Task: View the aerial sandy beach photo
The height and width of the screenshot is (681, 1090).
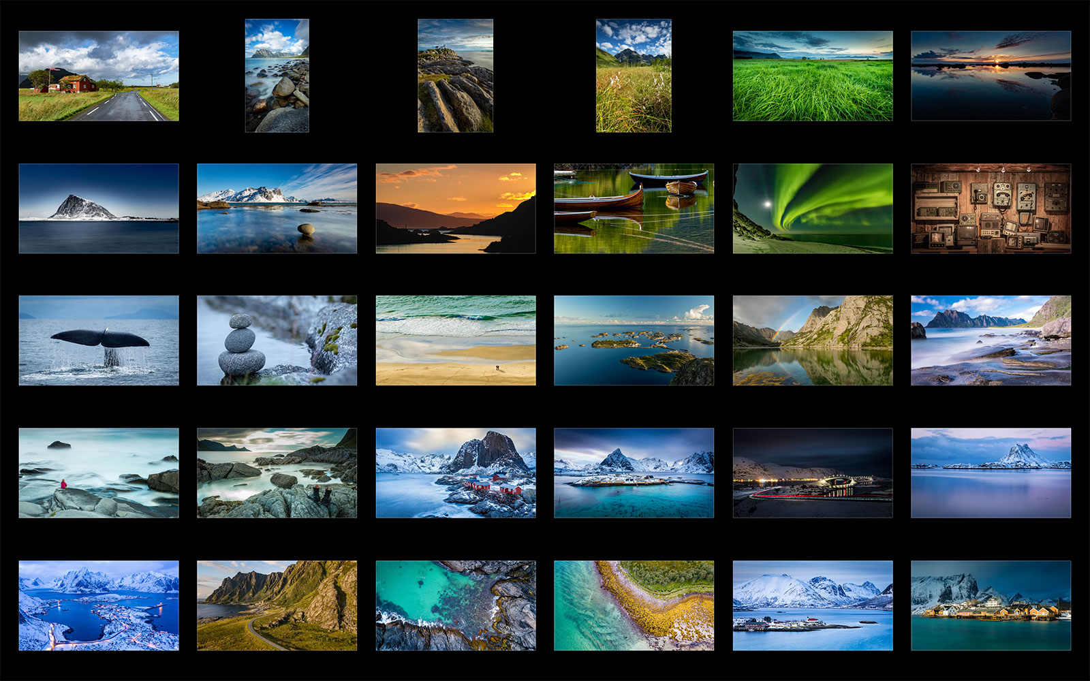Action: click(x=455, y=340)
